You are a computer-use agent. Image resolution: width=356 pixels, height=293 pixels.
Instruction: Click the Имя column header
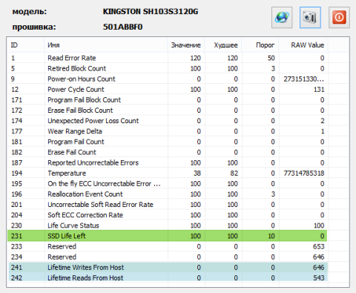click(106, 45)
